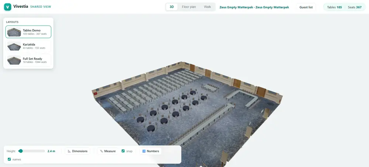Image resolution: width=369 pixels, height=167 pixels.
Task: Click the 10 tables · 1044 seats text
Action: pos(35,62)
